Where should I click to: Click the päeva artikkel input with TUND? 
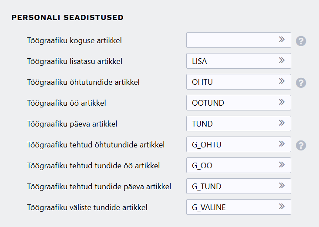[x=238, y=124]
